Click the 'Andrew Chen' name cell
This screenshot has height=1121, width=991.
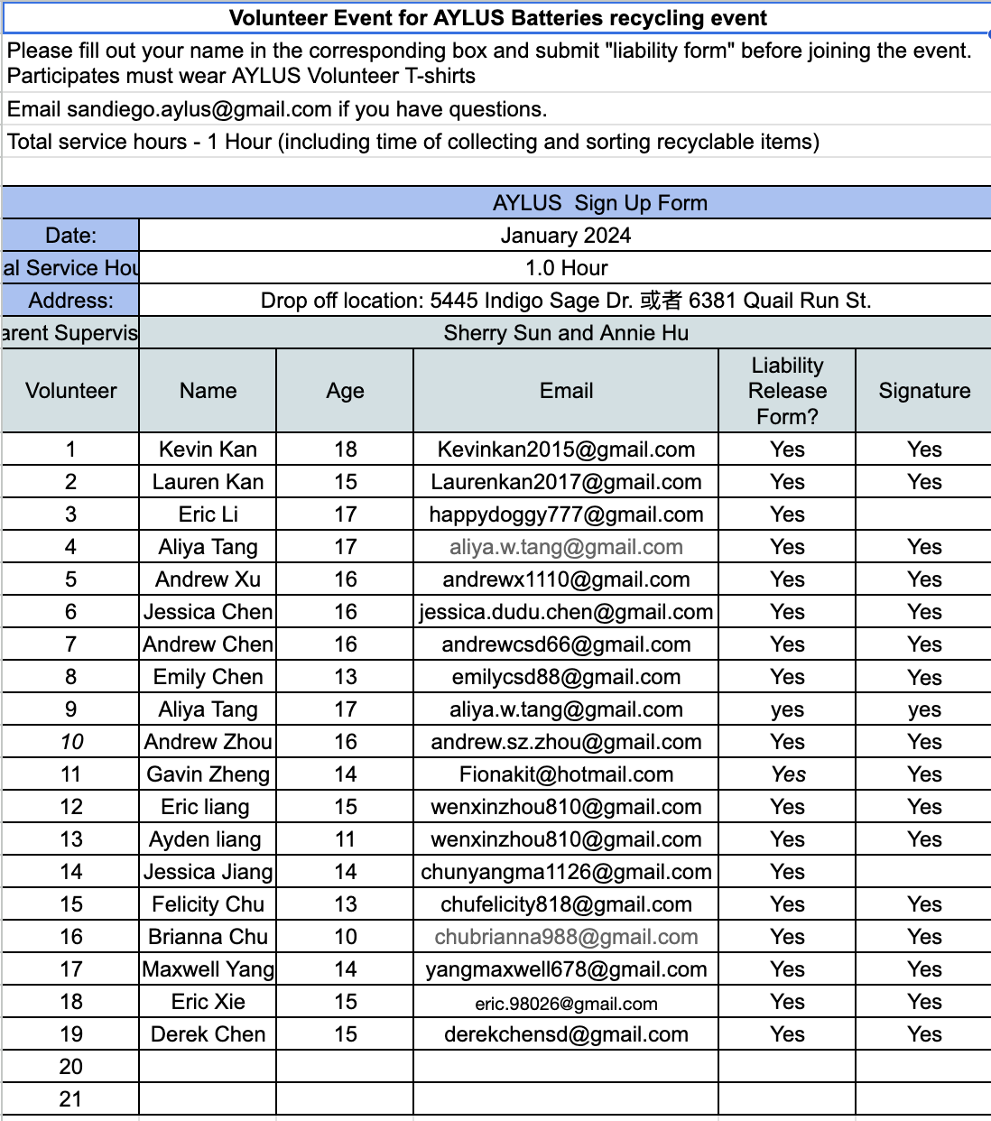pyautogui.click(x=208, y=644)
